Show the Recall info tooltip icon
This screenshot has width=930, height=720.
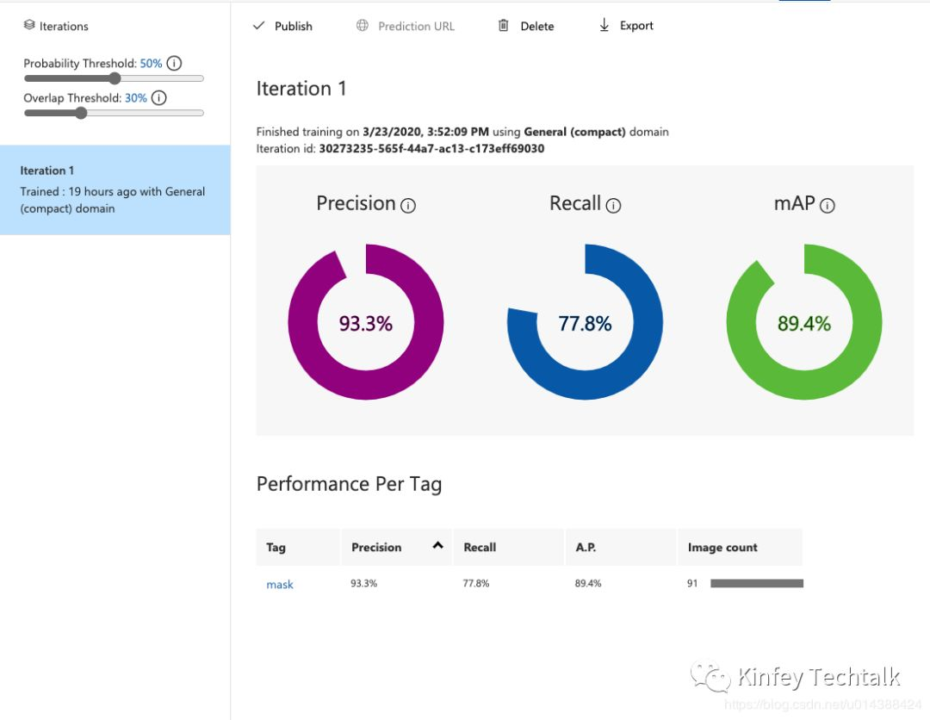click(x=613, y=206)
